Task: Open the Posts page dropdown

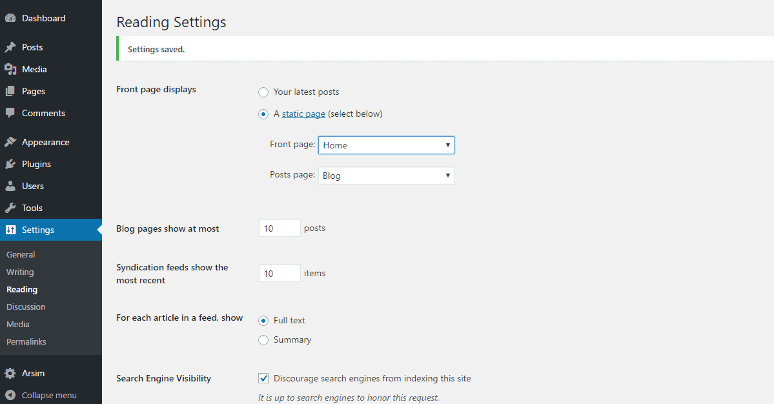Action: click(386, 175)
